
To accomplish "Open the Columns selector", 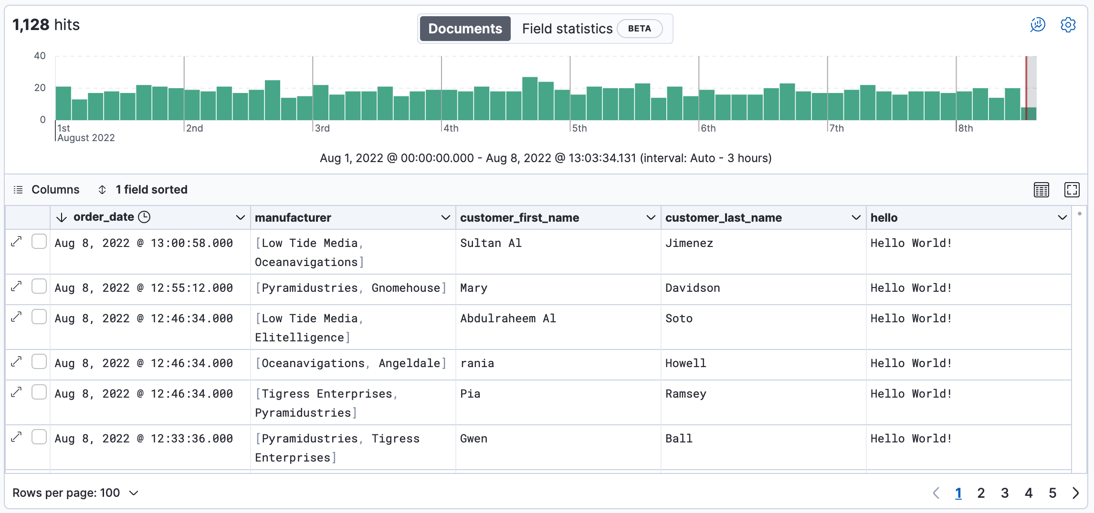I will (x=47, y=189).
